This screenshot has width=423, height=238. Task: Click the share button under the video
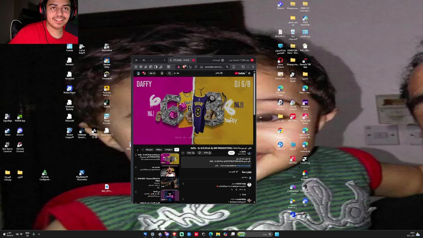pyautogui.click(x=191, y=153)
